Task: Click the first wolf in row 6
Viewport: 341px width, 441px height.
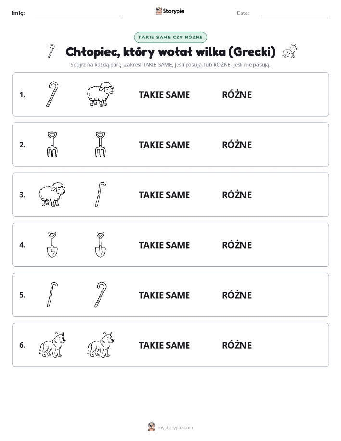Action: (x=52, y=345)
